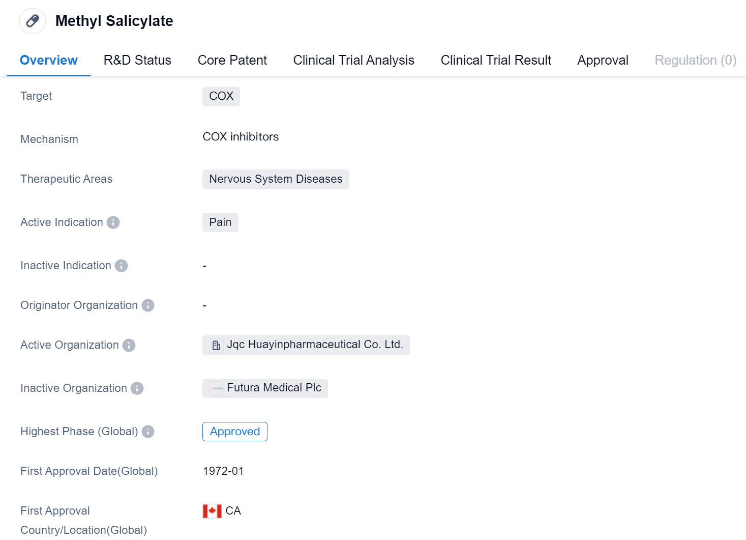The width and height of the screenshot is (746, 540).
Task: Click the drug pill icon beside Methyl Salicylate
Action: tap(33, 21)
